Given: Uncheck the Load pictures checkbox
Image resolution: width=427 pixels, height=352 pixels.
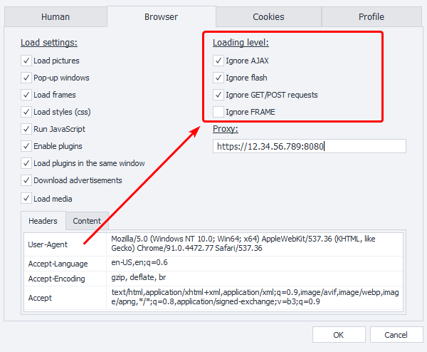Looking at the screenshot, I should coord(26,61).
